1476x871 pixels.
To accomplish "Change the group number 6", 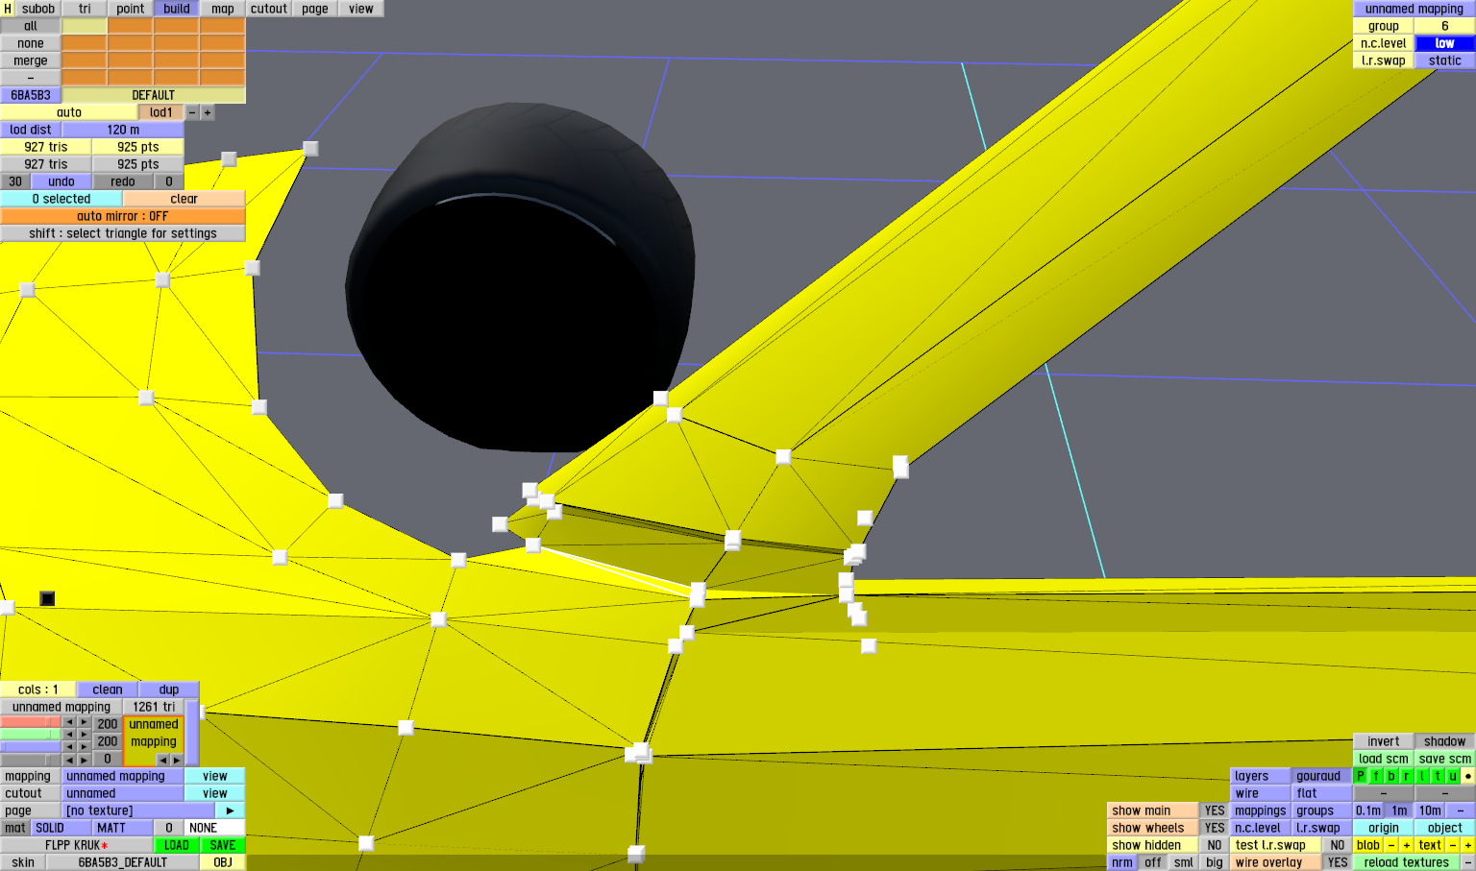I will point(1445,26).
